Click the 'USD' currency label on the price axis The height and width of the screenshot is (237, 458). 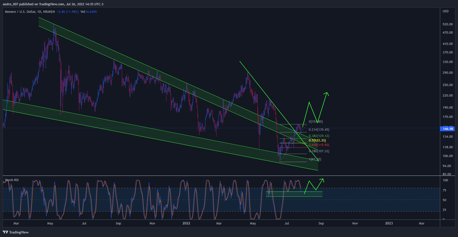(x=445, y=11)
